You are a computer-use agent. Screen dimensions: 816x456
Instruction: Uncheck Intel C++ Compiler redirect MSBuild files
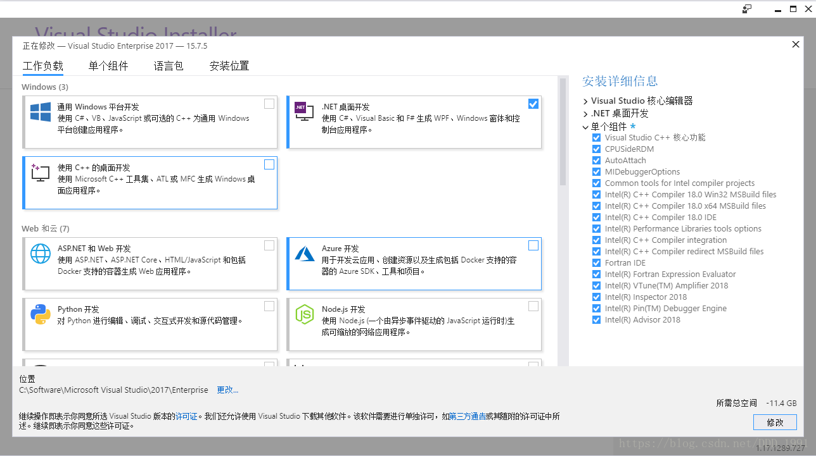point(596,252)
